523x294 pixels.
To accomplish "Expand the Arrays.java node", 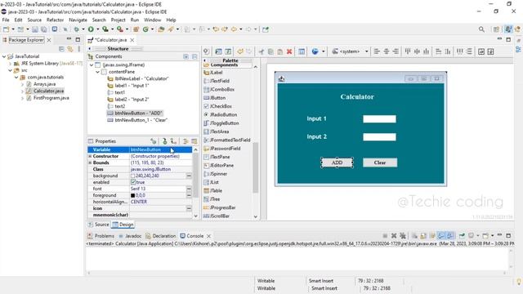I will 22,84.
